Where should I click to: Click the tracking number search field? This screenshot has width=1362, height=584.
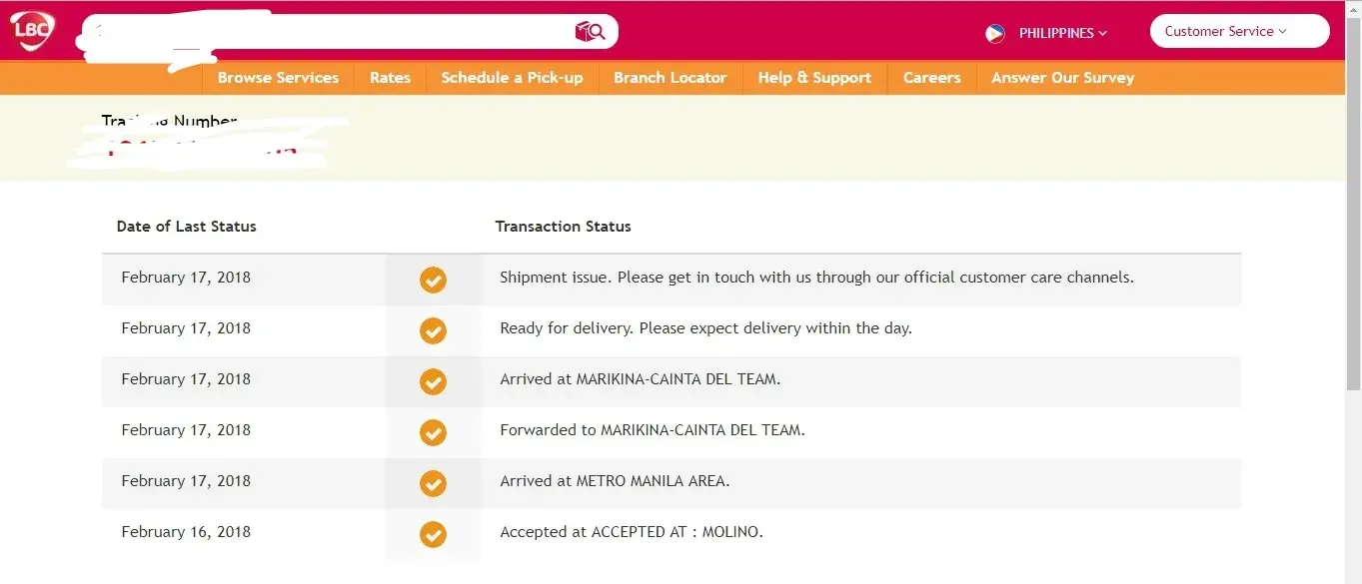[x=330, y=32]
